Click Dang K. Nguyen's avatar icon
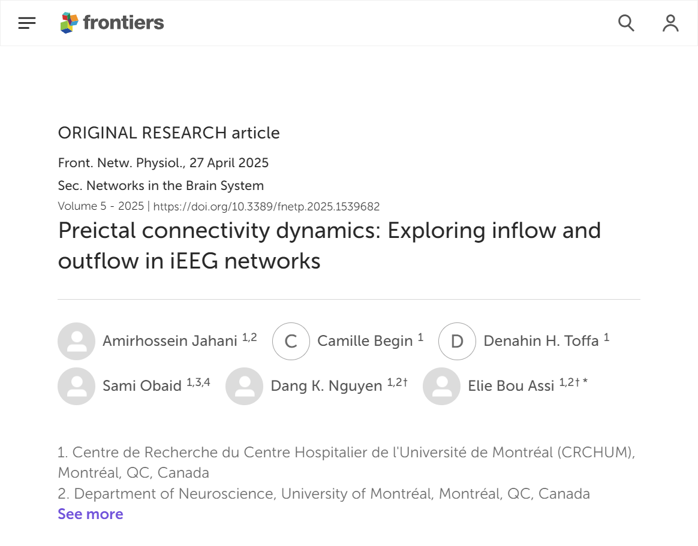The width and height of the screenshot is (698, 546). (x=244, y=386)
